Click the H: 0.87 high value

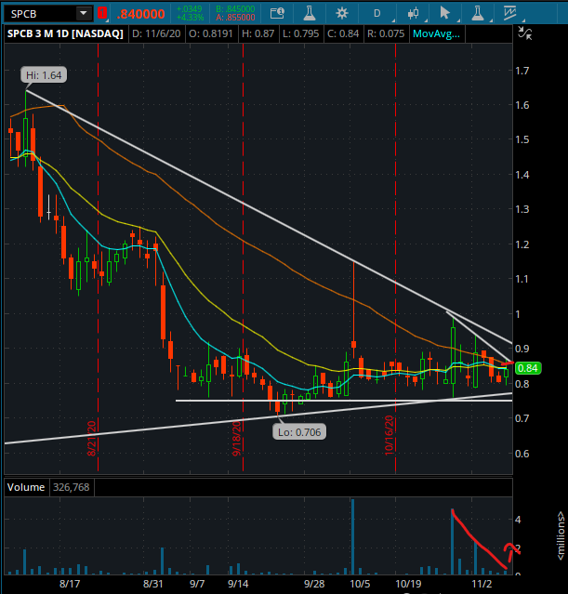[x=258, y=33]
